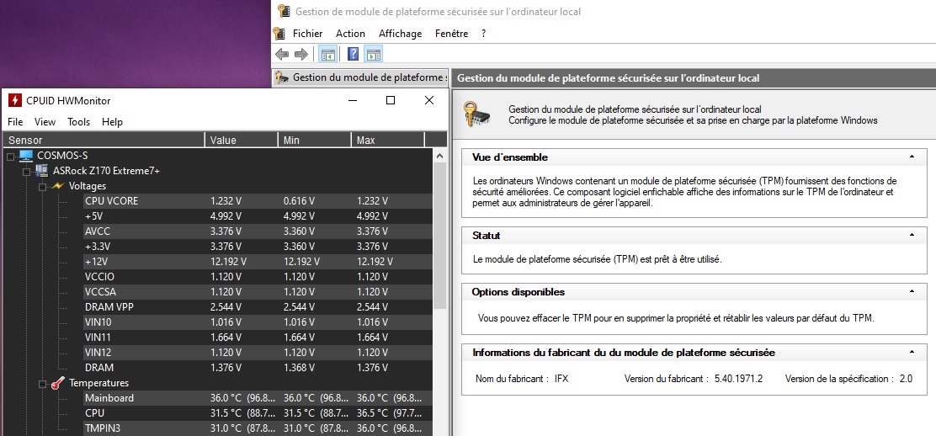
Task: Collapse the Temperatures tree node
Action: click(x=42, y=383)
